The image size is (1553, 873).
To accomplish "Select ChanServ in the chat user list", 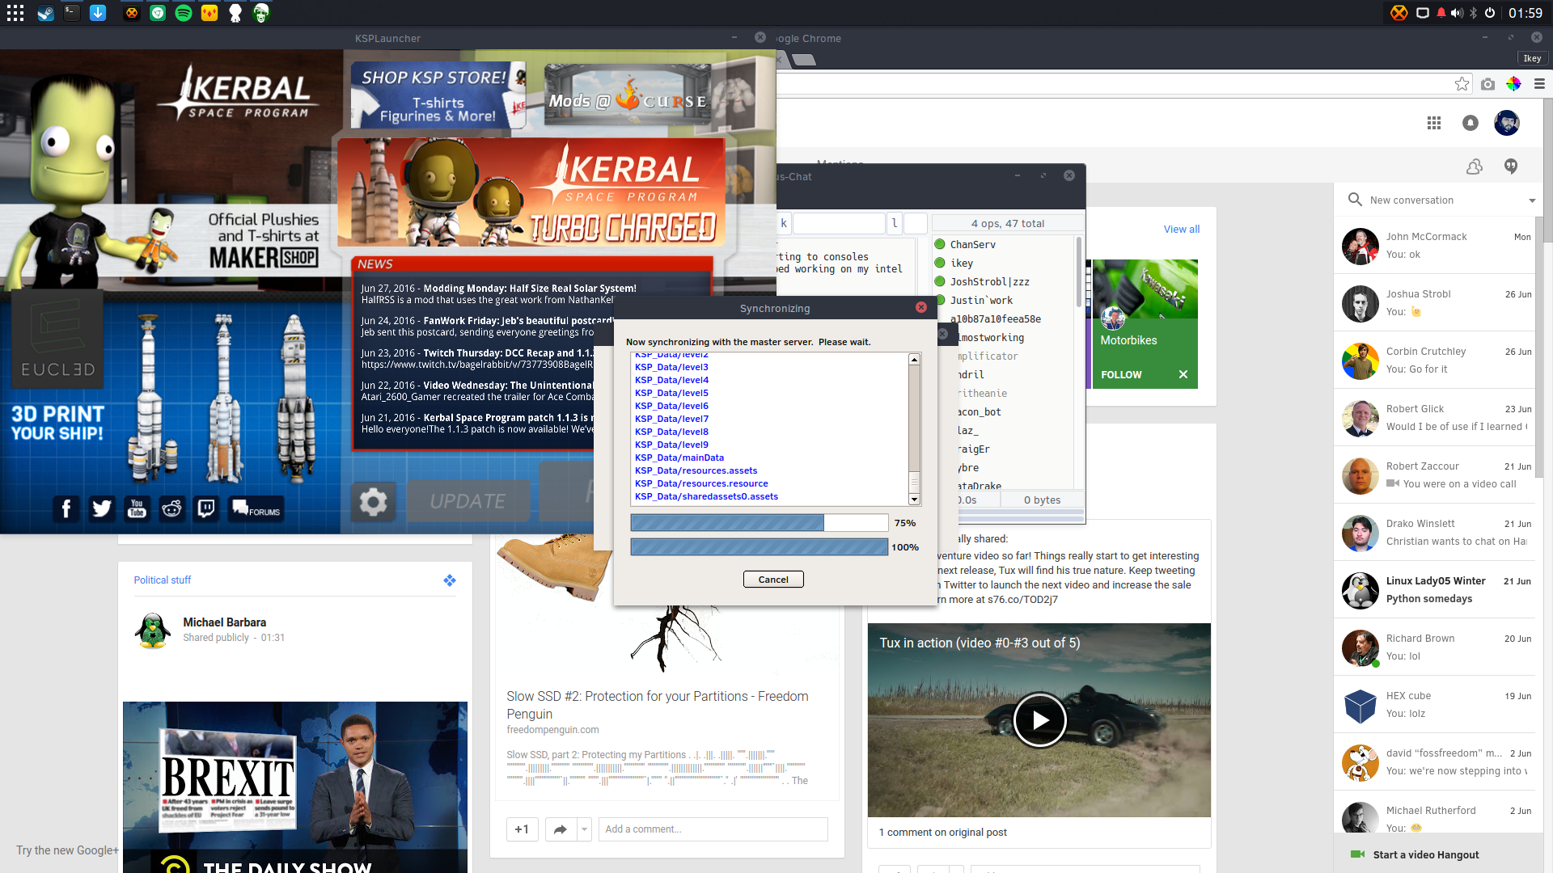I will 973,245.
